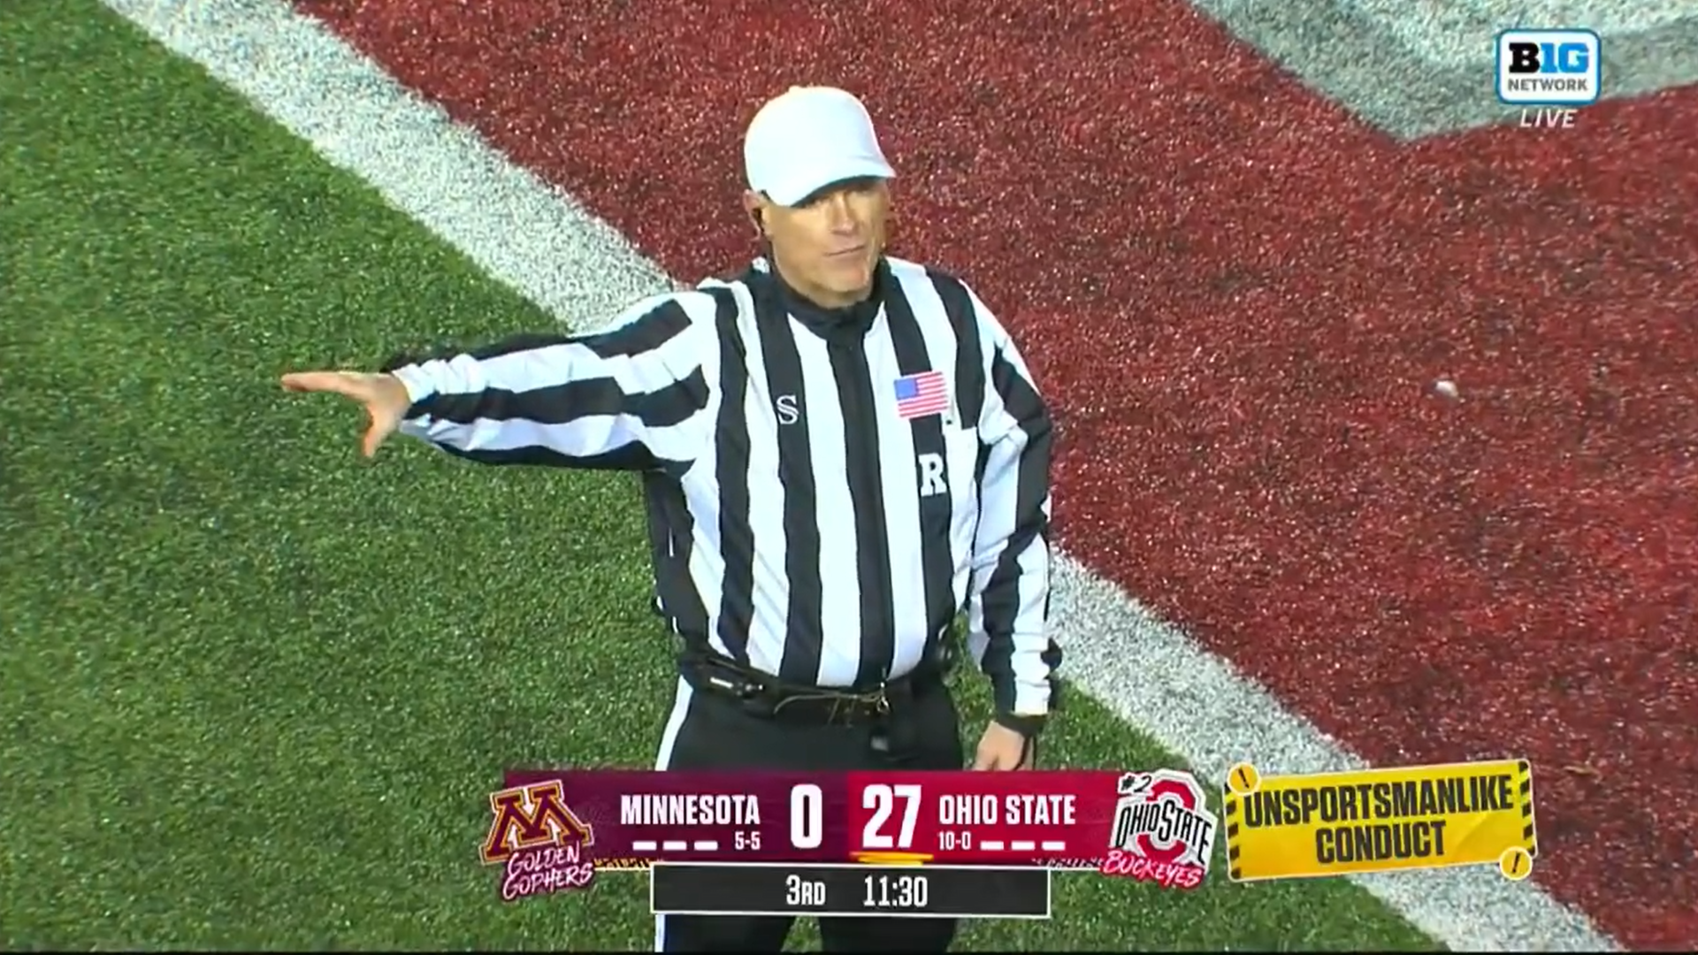Click the MINNESOTA team name
The image size is (1698, 955).
pyautogui.click(x=690, y=810)
